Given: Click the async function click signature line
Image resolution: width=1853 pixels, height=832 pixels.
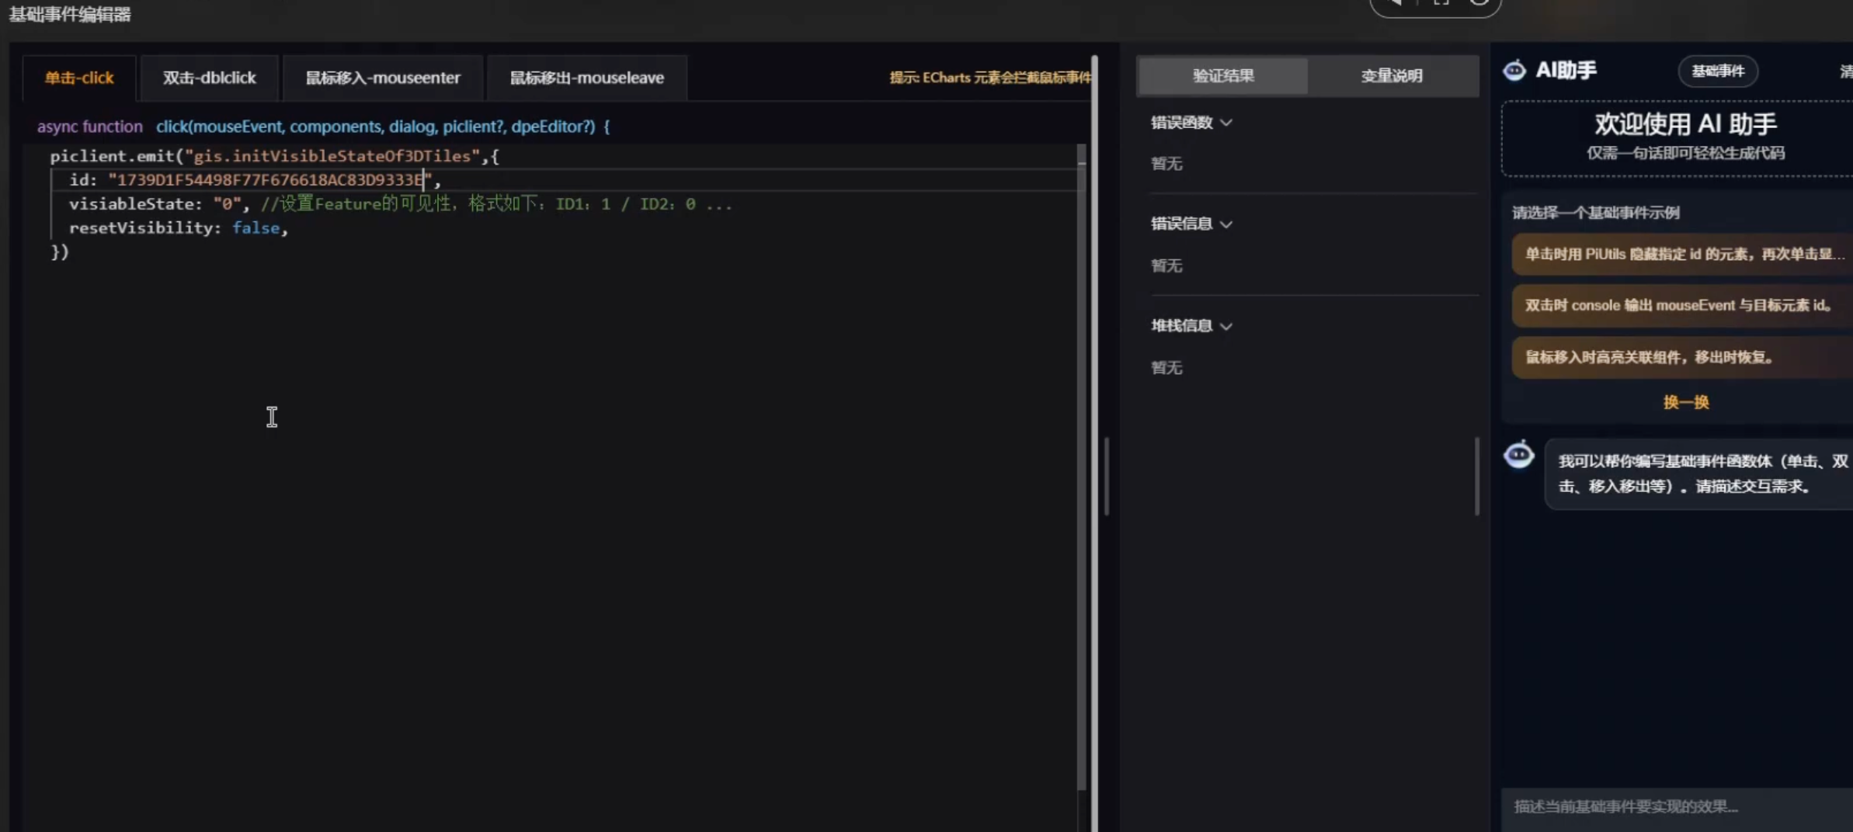Looking at the screenshot, I should (323, 127).
